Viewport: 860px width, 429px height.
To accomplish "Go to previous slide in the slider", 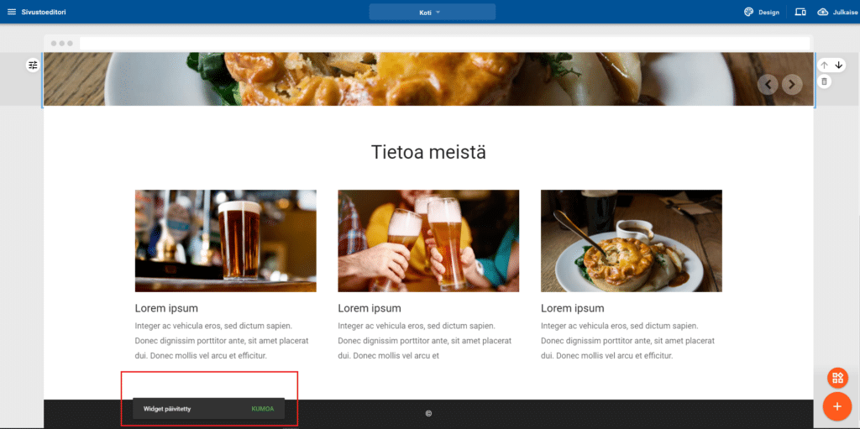I will (768, 84).
